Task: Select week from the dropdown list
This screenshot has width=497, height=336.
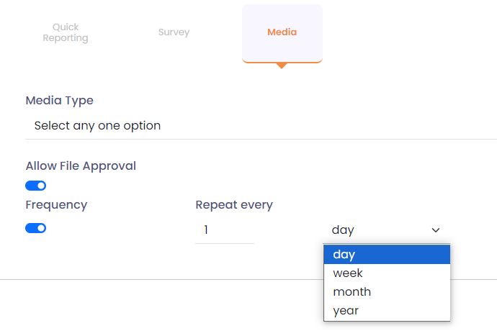Action: click(x=387, y=273)
